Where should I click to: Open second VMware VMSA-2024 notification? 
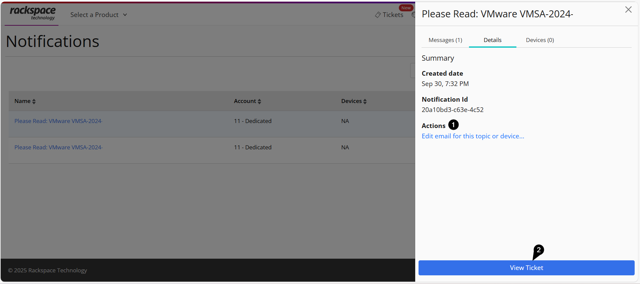(x=58, y=147)
